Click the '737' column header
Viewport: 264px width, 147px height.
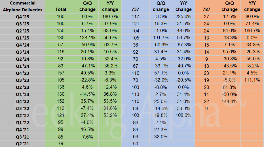(135, 9)
